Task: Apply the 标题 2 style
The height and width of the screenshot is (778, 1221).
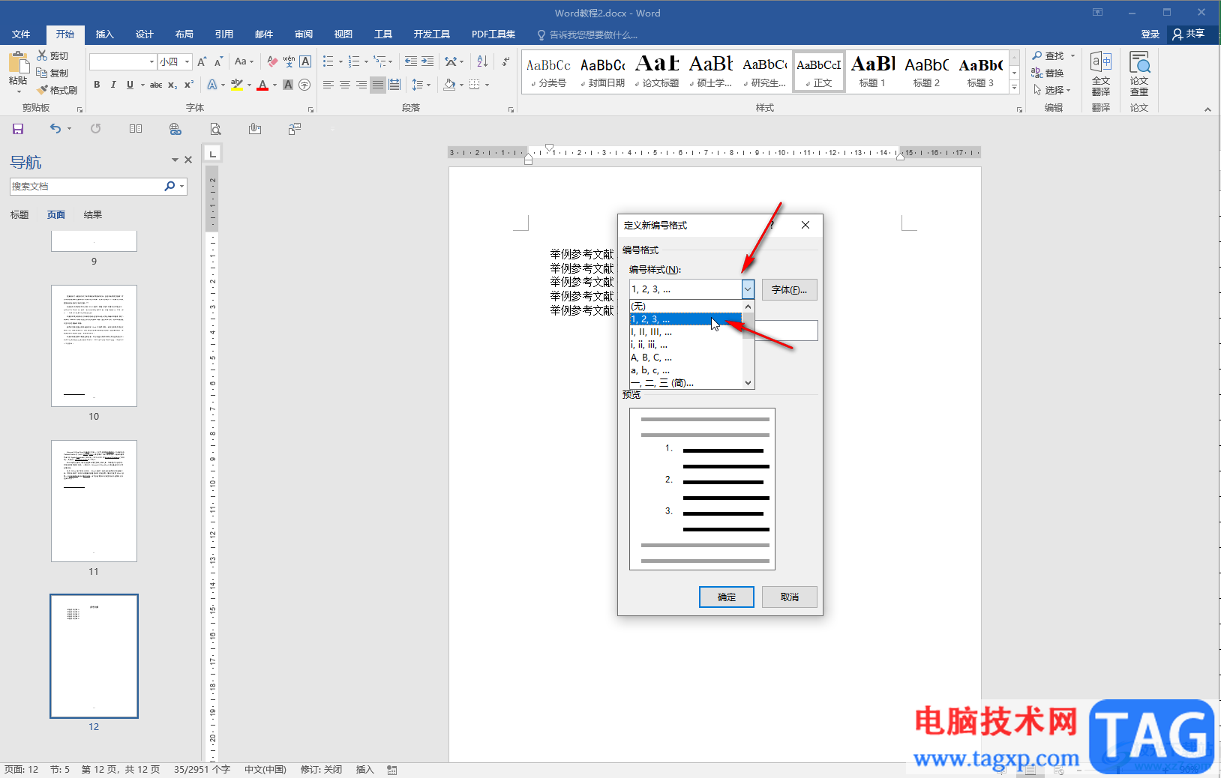Action: 927,72
